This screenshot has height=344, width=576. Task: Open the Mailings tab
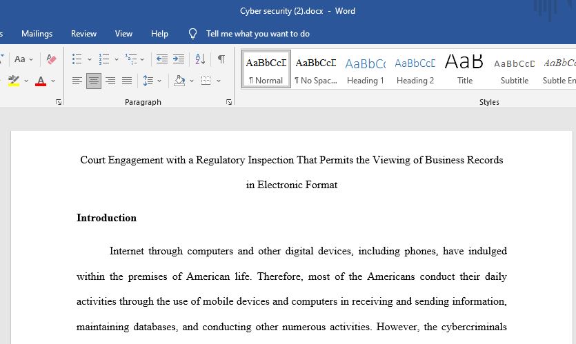pos(37,33)
